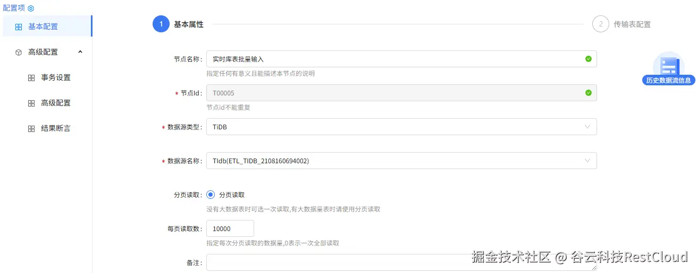Open the 数据源名称 dropdown
This screenshot has height=273, width=697.
click(401, 161)
